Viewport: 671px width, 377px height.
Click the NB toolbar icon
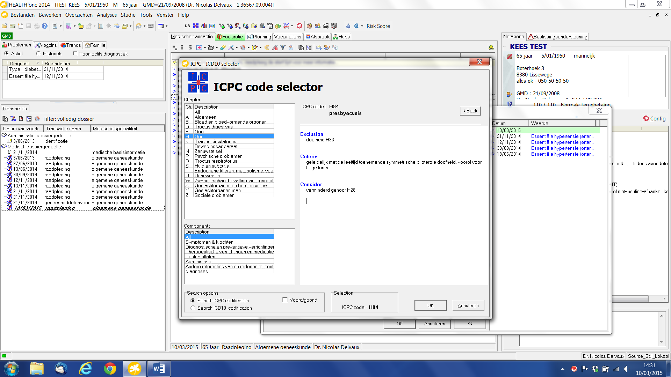[187, 26]
